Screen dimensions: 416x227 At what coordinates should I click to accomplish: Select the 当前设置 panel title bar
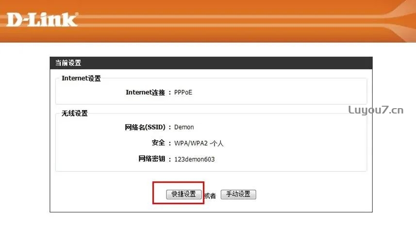point(211,63)
